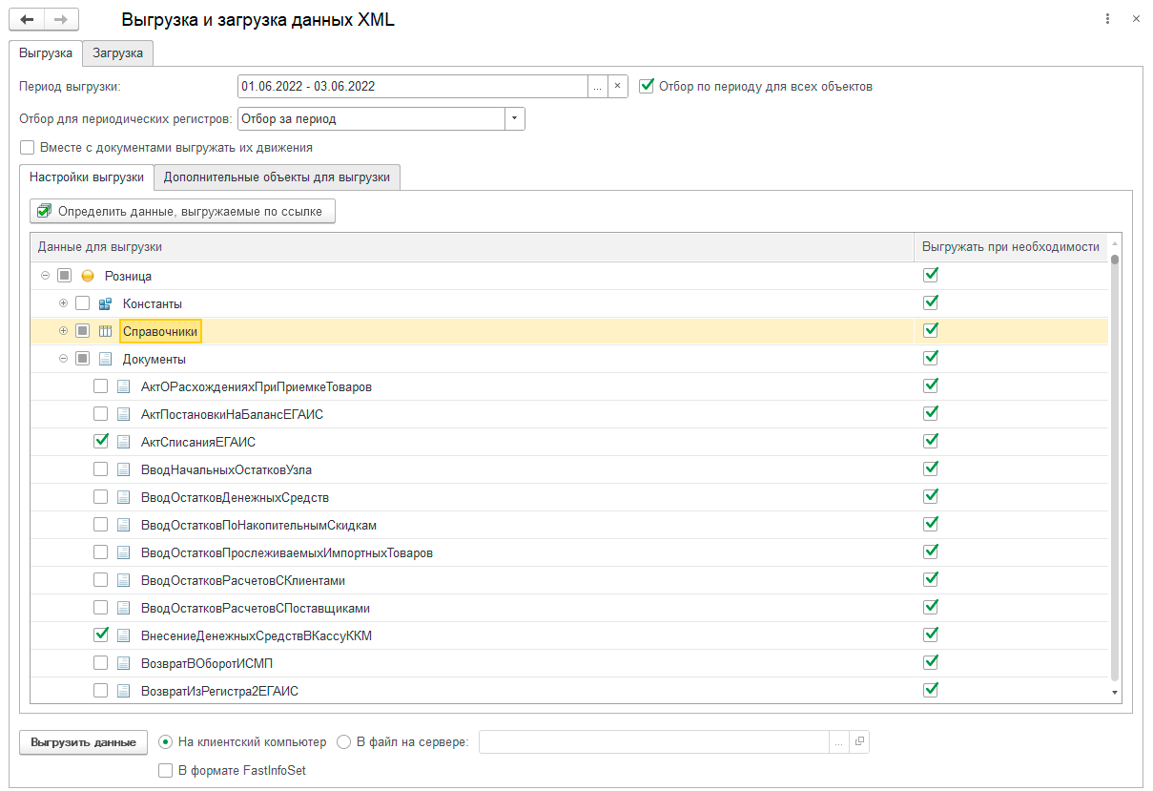
Task: Open the periodic registers filter dropdown
Action: pyautogui.click(x=515, y=119)
